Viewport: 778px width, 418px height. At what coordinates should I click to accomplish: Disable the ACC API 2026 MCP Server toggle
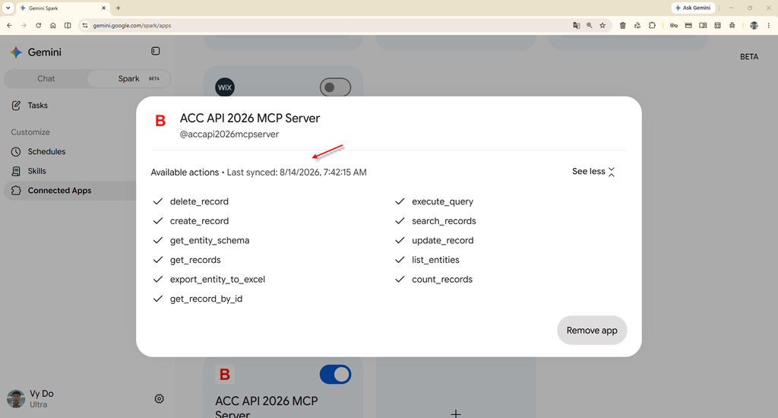(x=335, y=375)
